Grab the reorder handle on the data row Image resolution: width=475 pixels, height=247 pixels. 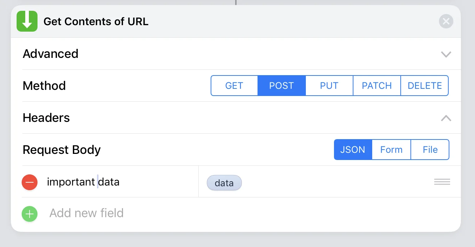click(442, 182)
